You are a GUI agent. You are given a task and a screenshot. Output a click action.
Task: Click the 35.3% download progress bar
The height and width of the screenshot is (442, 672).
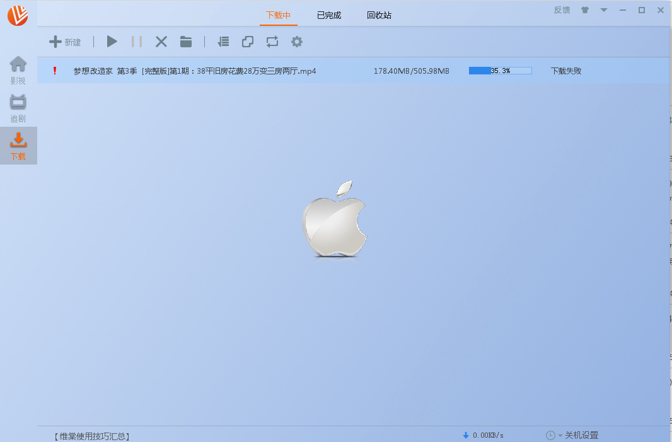500,71
